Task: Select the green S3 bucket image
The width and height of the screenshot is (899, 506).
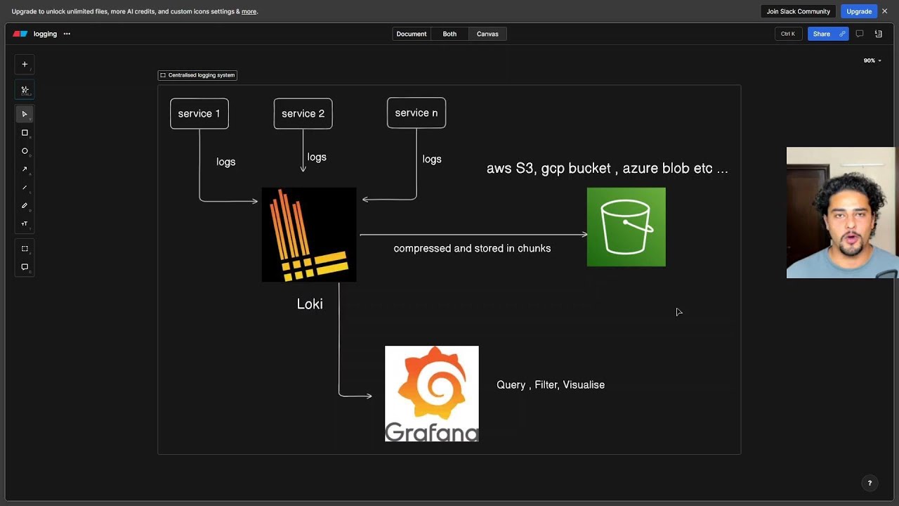Action: coord(626,227)
